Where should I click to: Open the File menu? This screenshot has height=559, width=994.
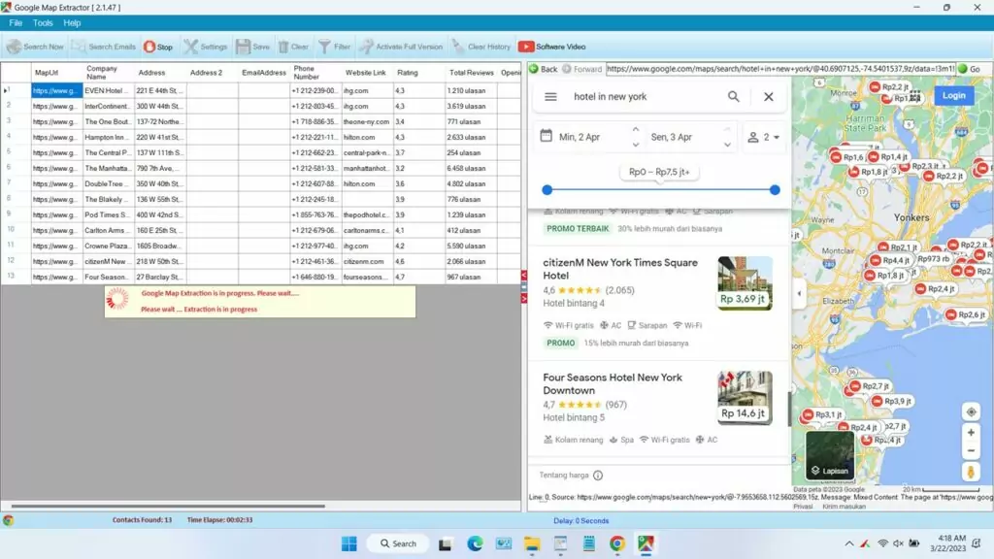pyautogui.click(x=16, y=23)
